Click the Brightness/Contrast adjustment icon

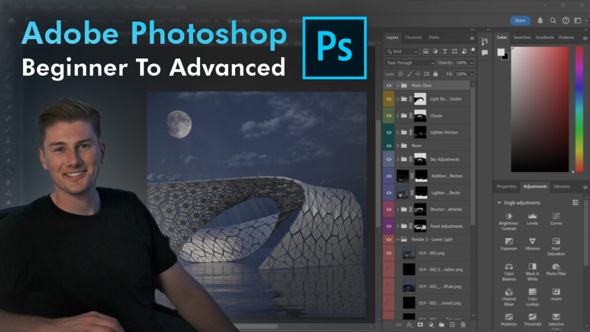(509, 216)
